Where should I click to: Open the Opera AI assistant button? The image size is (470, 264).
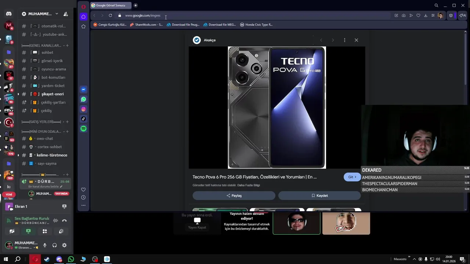click(463, 15)
